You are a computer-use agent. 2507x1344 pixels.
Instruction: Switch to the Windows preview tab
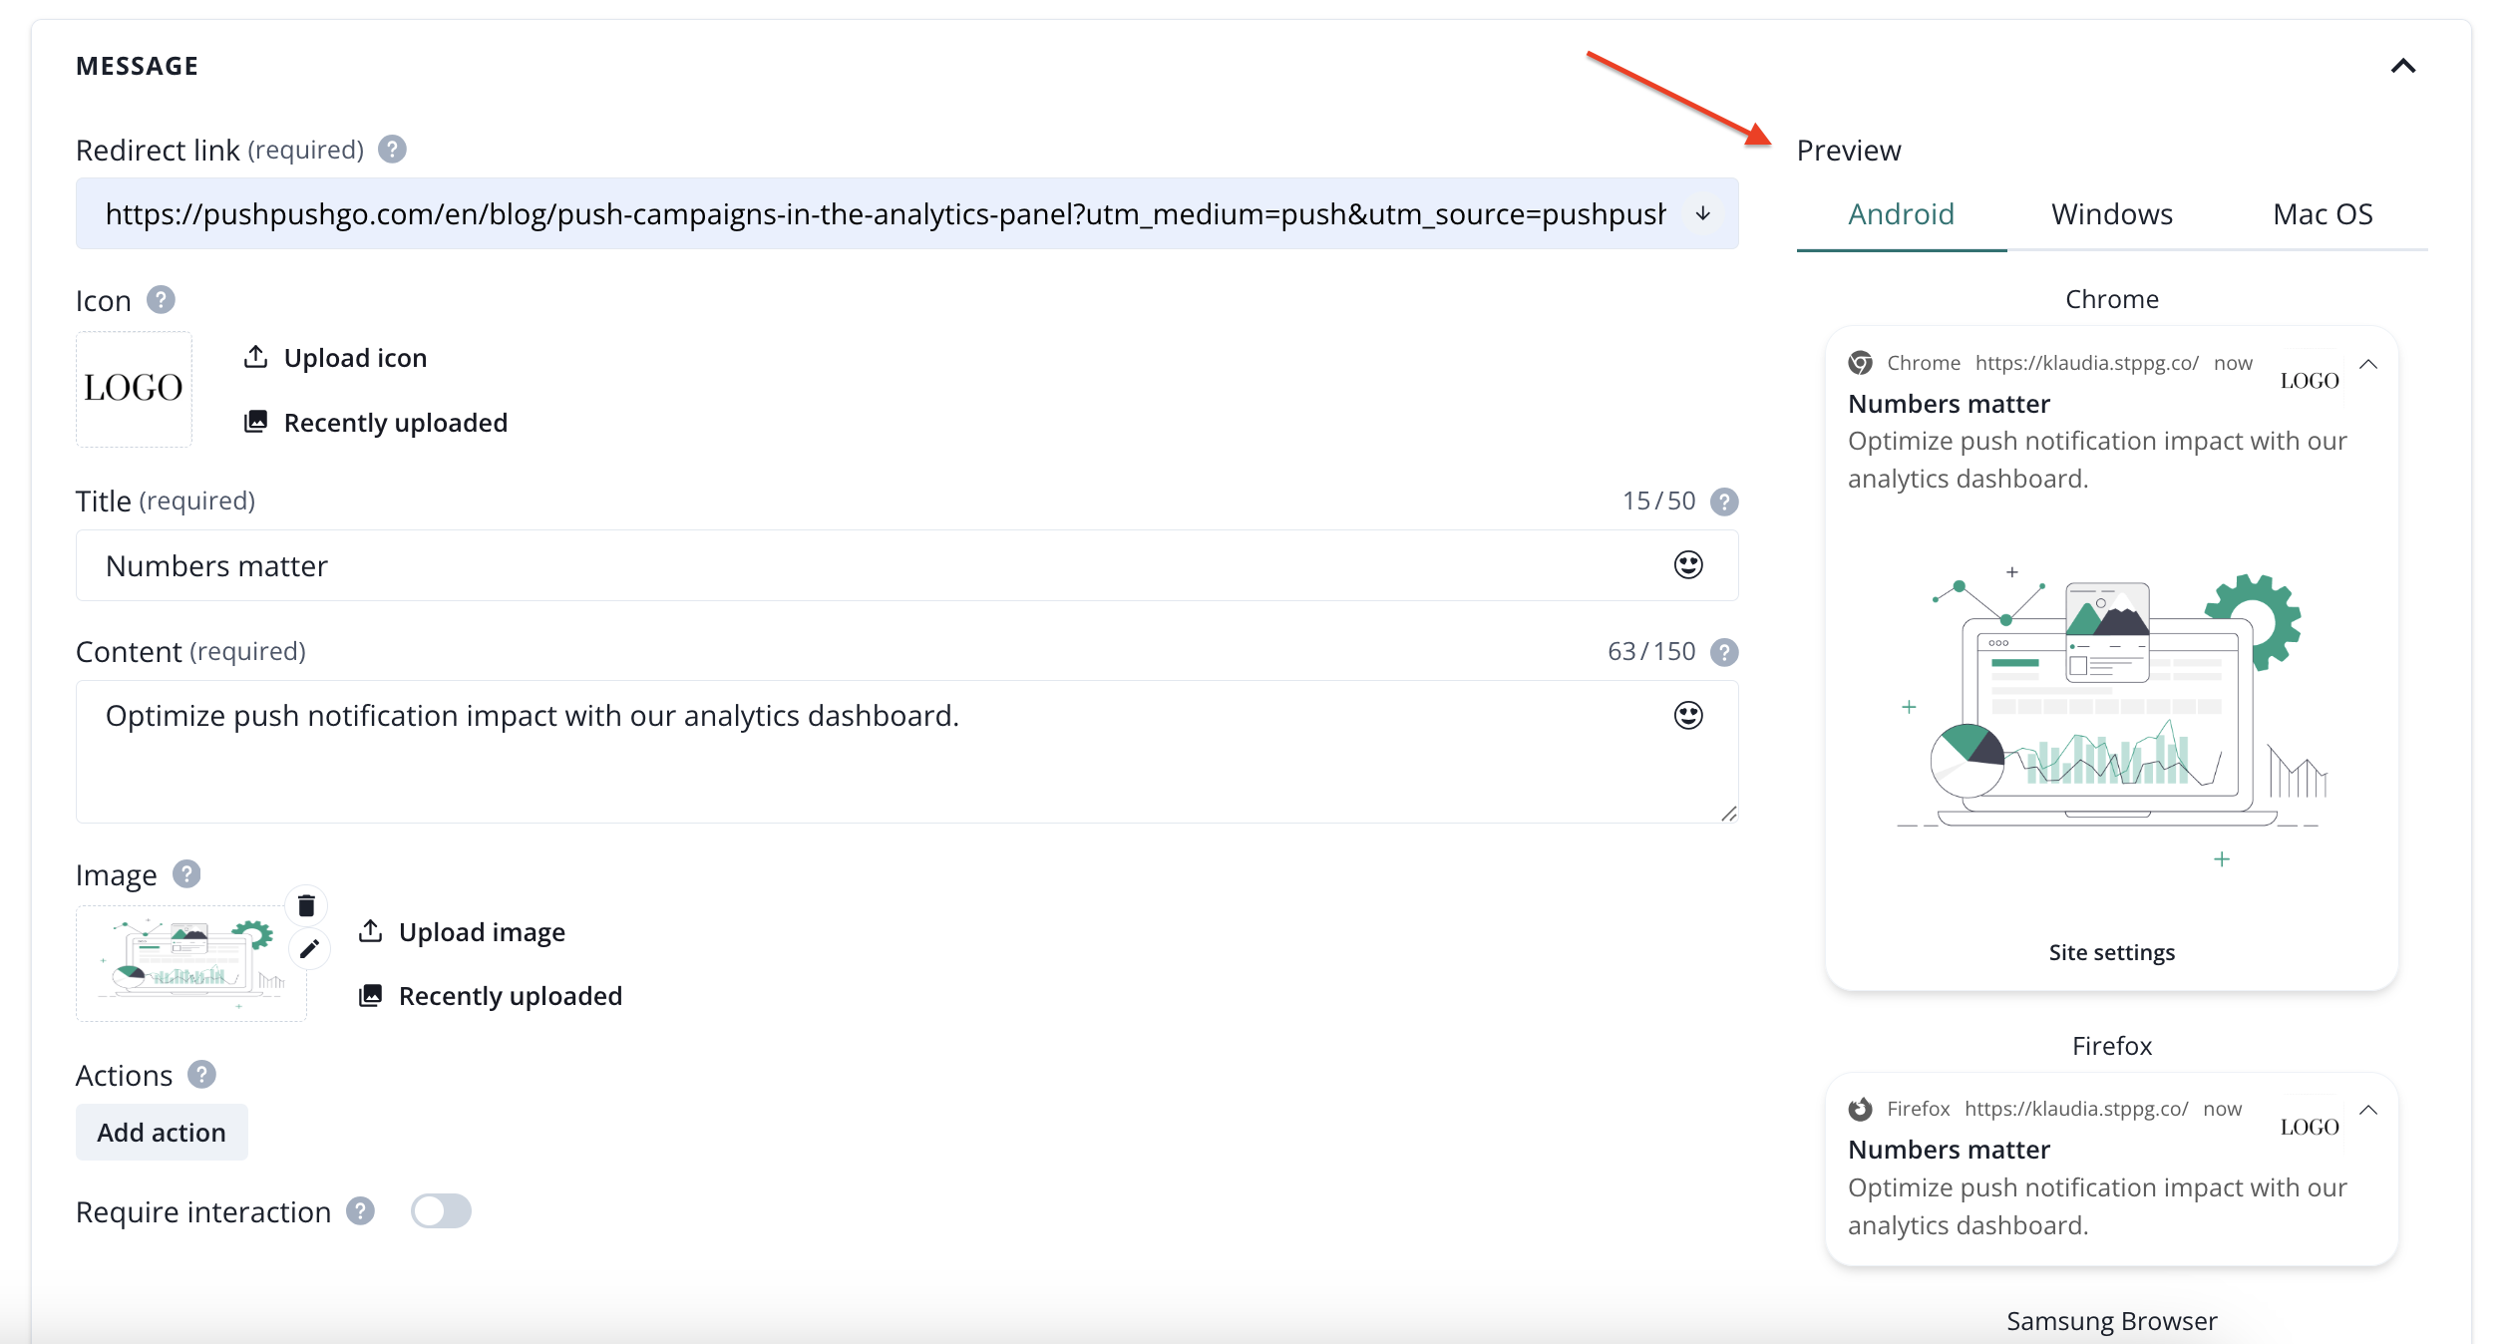[2111, 214]
